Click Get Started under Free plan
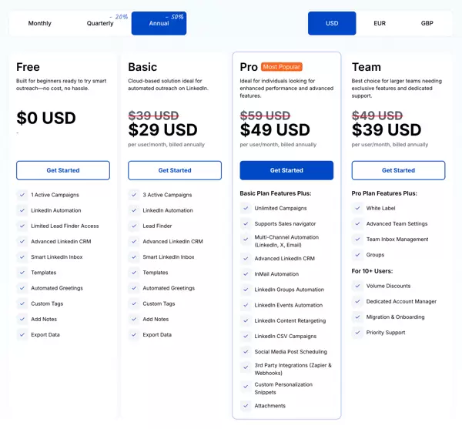The image size is (462, 429). (63, 170)
